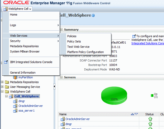The image size is (164, 129).
Task: Click the dmgr server icon in servers table
Action: (x=63, y=124)
